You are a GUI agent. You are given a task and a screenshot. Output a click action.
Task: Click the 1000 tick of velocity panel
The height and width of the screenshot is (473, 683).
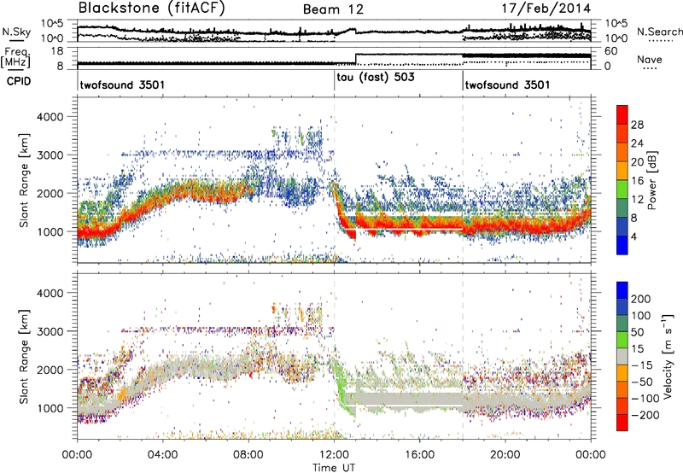click(50, 408)
